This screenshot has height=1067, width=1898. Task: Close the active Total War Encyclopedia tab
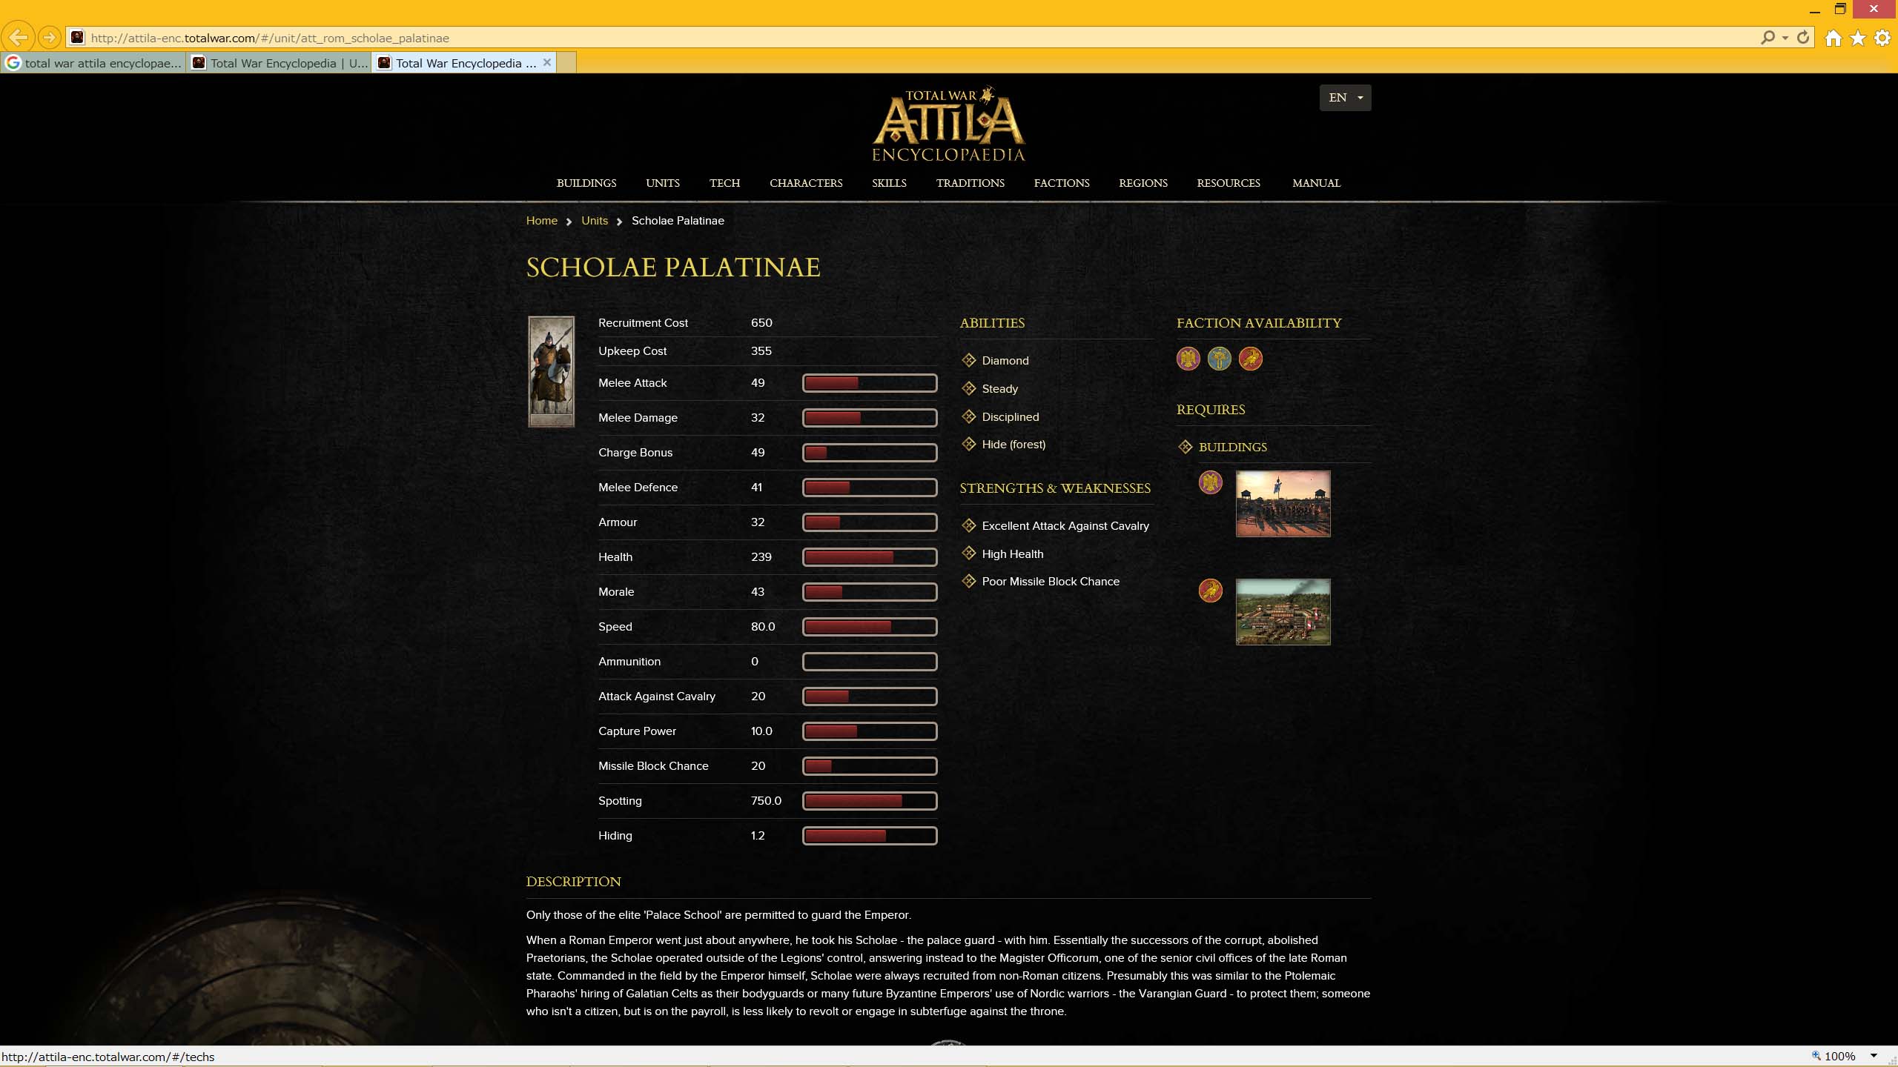546,62
